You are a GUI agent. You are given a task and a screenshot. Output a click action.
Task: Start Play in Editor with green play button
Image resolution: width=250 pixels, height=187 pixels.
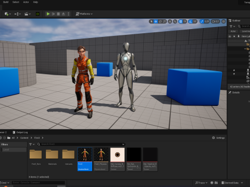pyautogui.click(x=48, y=14)
